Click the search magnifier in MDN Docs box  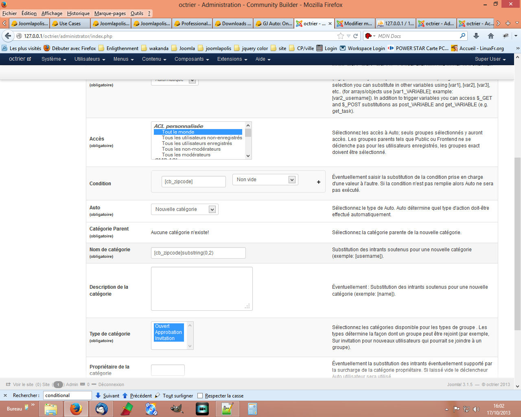[462, 36]
